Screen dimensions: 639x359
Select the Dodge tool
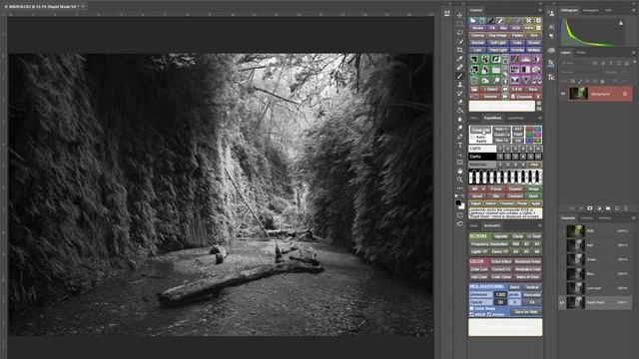(459, 128)
